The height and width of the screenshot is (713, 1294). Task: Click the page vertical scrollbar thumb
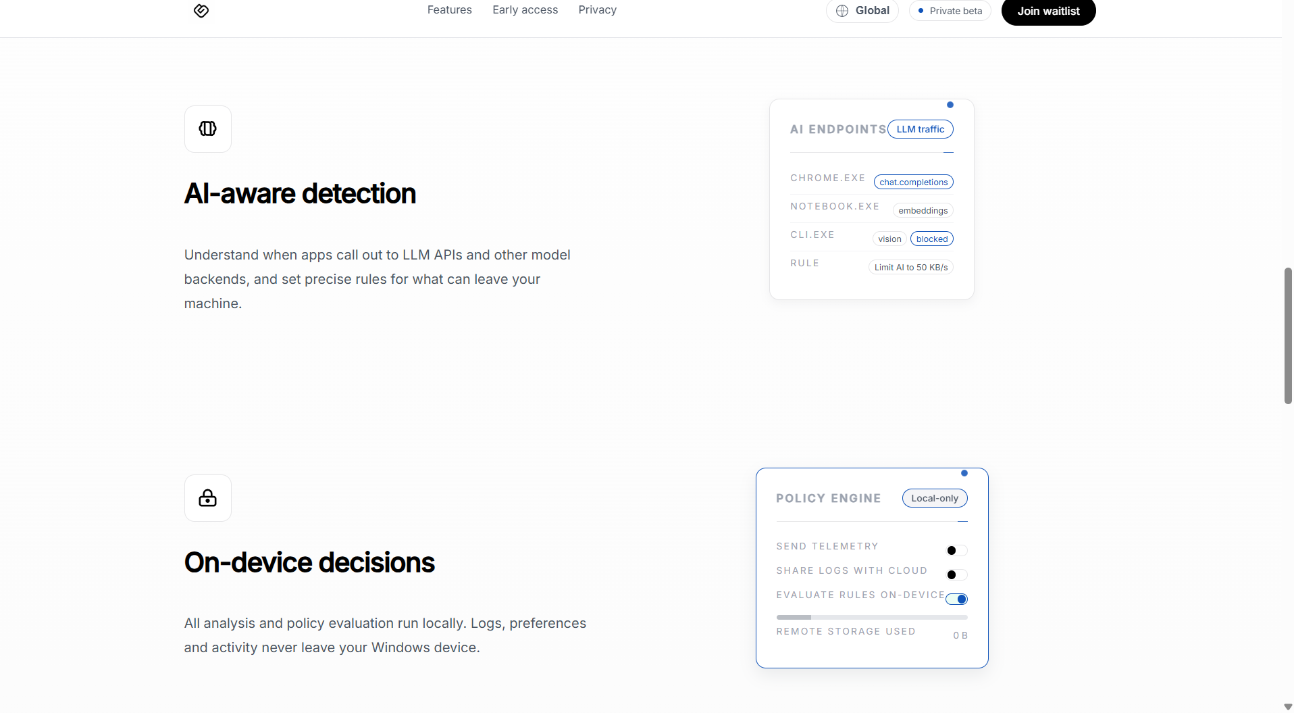(x=1288, y=336)
